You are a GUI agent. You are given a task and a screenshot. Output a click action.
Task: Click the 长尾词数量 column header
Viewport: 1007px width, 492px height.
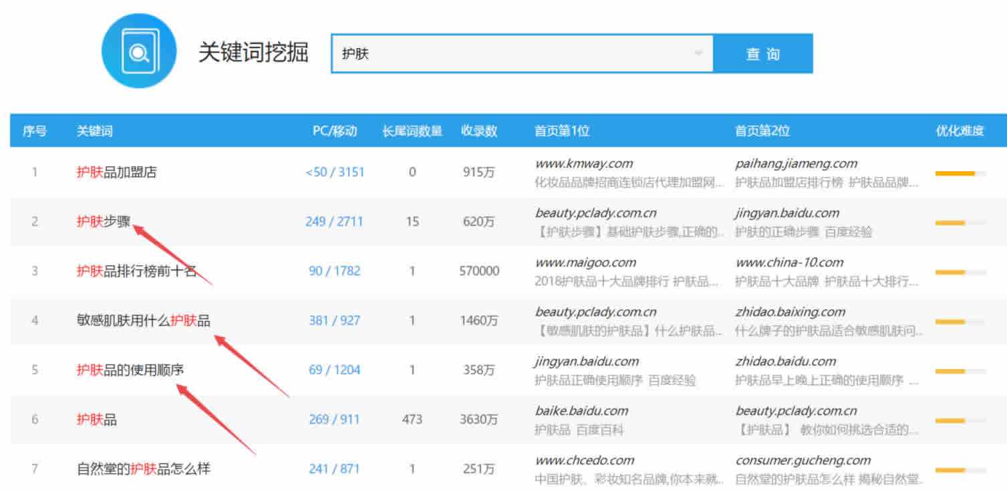[412, 131]
